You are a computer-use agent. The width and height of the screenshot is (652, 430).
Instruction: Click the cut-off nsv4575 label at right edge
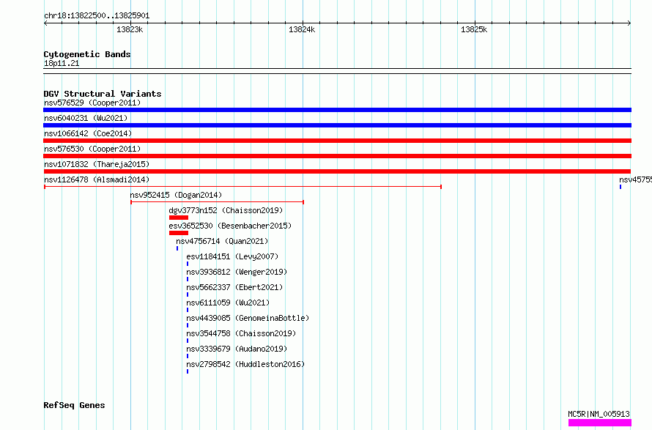(635, 179)
